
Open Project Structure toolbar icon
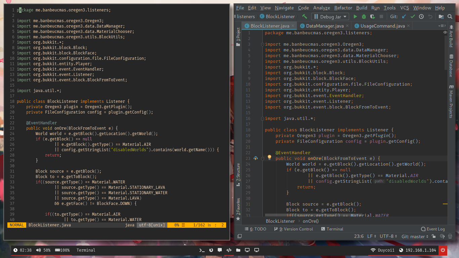pyautogui.click(x=441, y=16)
